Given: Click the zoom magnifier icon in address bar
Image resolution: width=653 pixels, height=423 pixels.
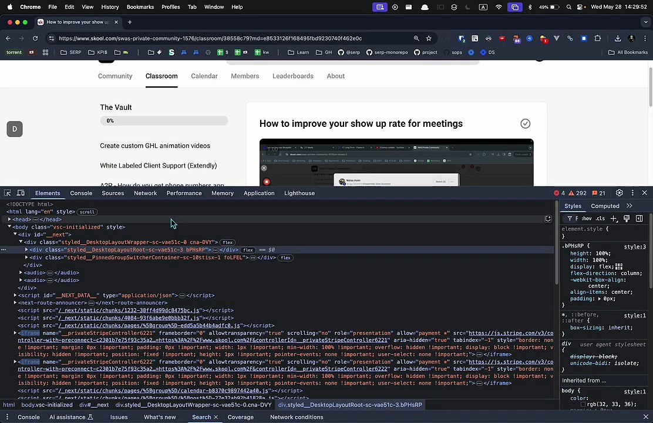Looking at the screenshot, I should (x=416, y=38).
